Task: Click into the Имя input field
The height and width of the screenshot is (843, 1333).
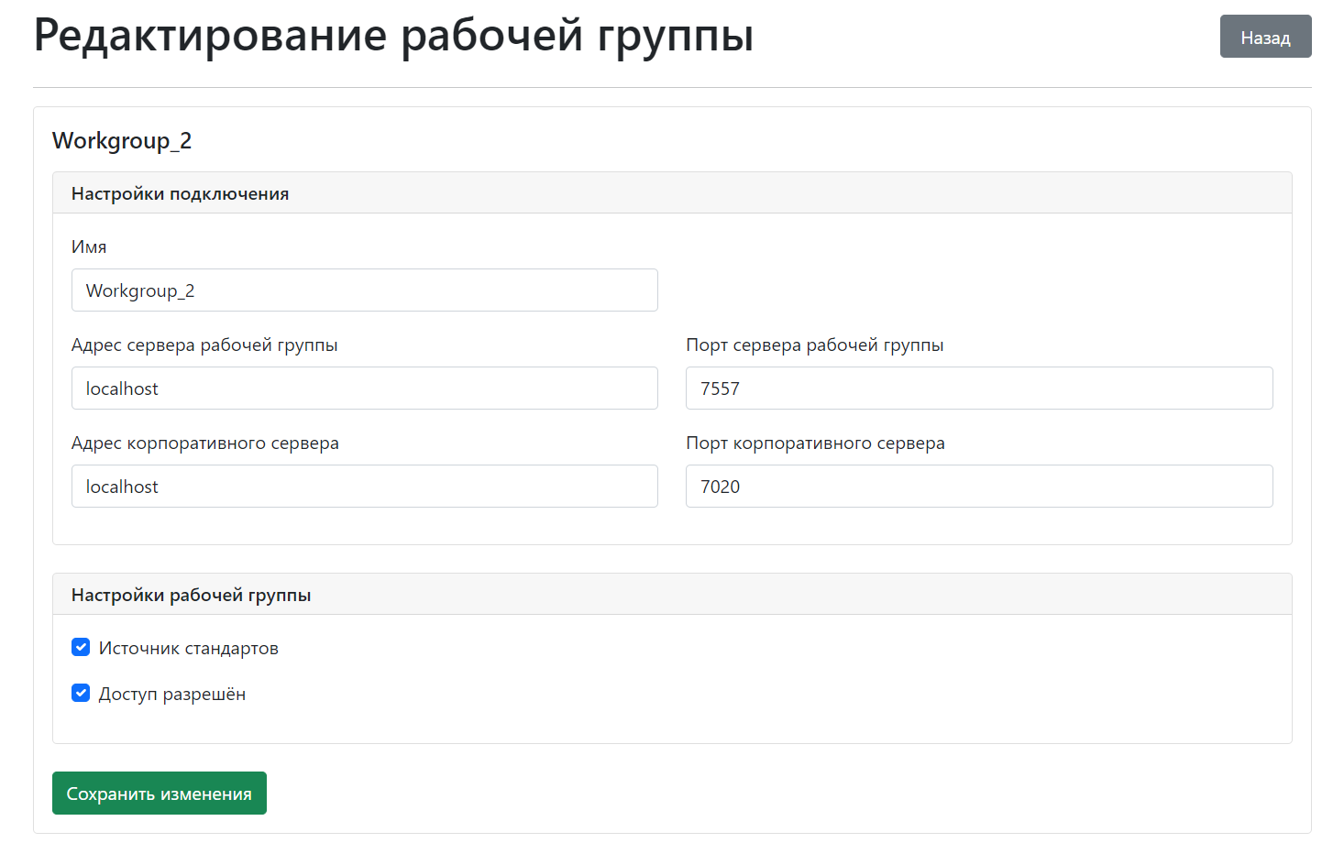Action: pyautogui.click(x=364, y=290)
